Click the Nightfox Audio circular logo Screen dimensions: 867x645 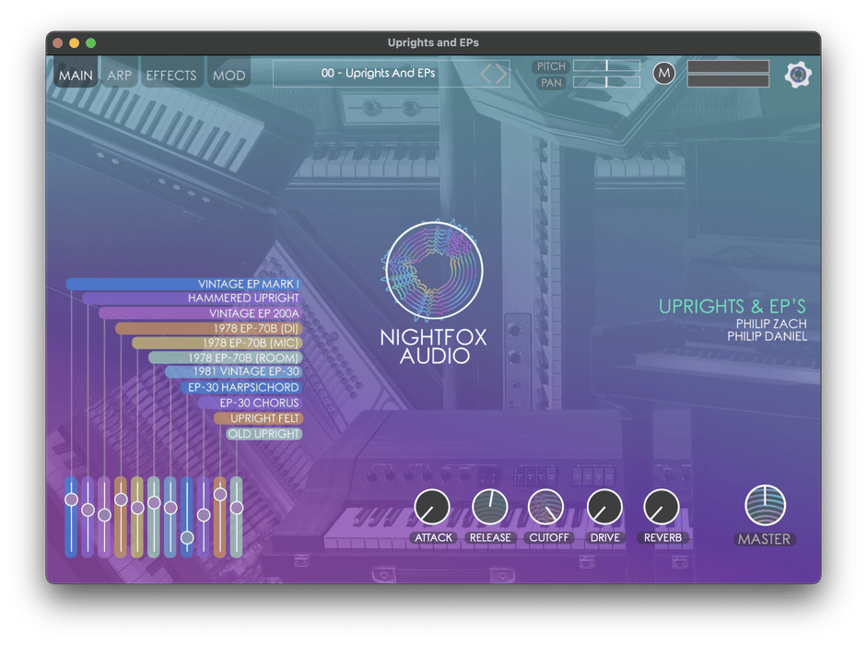click(434, 269)
